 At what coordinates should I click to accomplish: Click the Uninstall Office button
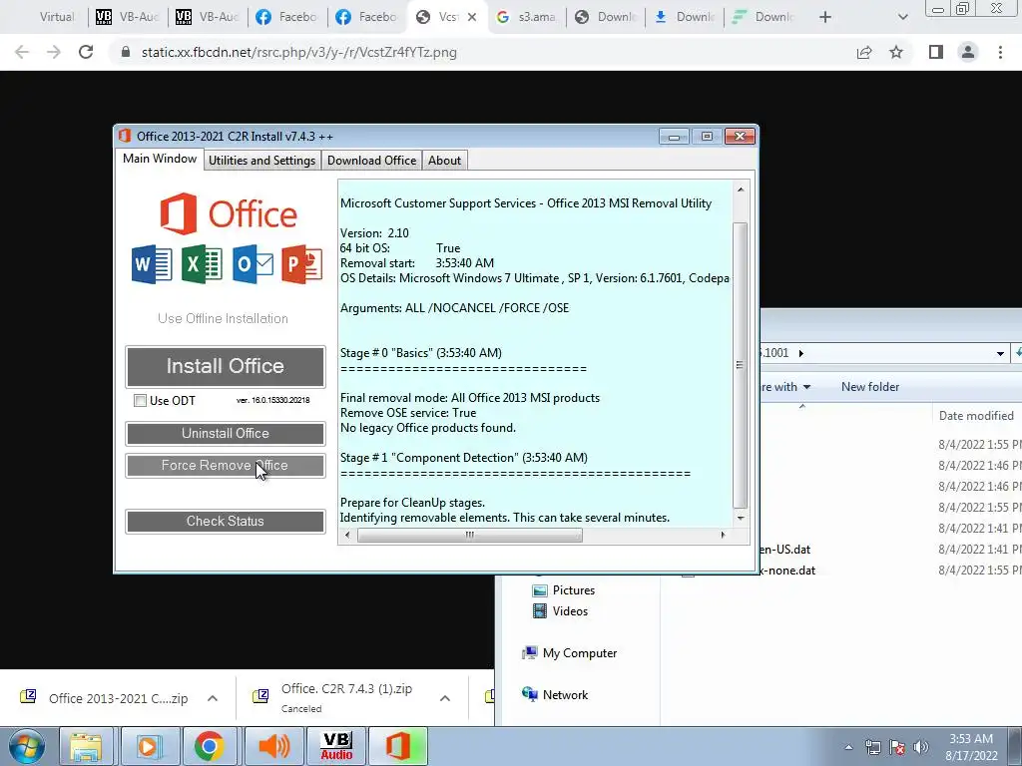[225, 433]
